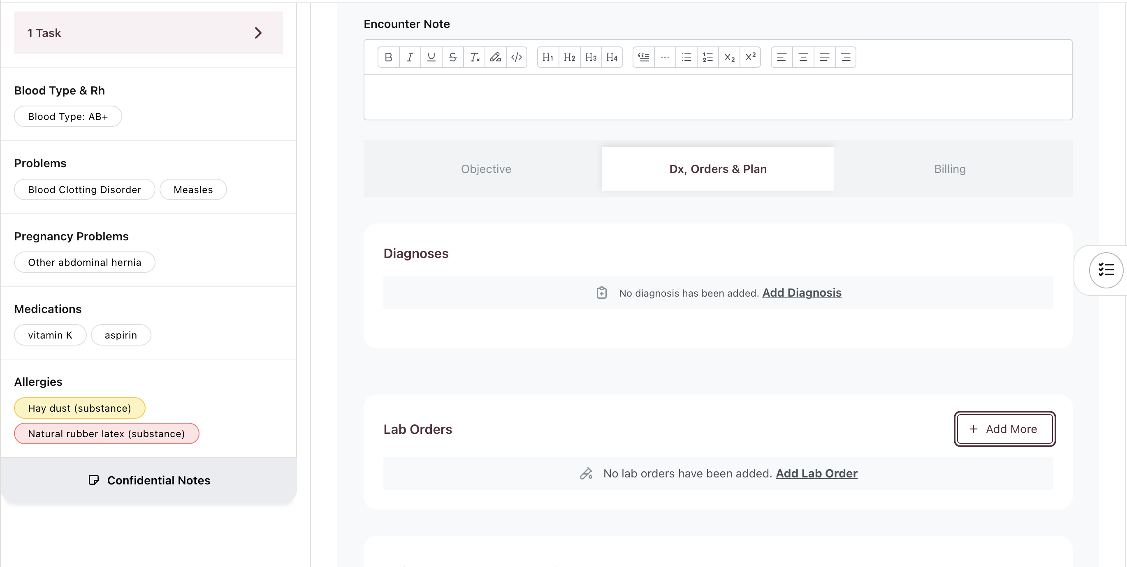Viewport: 1127px width, 567px height.
Task: Apply strikethrough text formatting
Action: point(452,57)
